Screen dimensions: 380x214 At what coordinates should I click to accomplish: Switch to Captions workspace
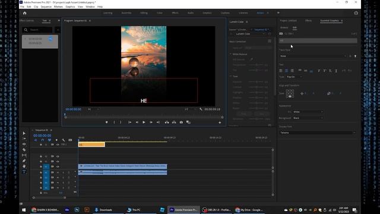click(225, 13)
